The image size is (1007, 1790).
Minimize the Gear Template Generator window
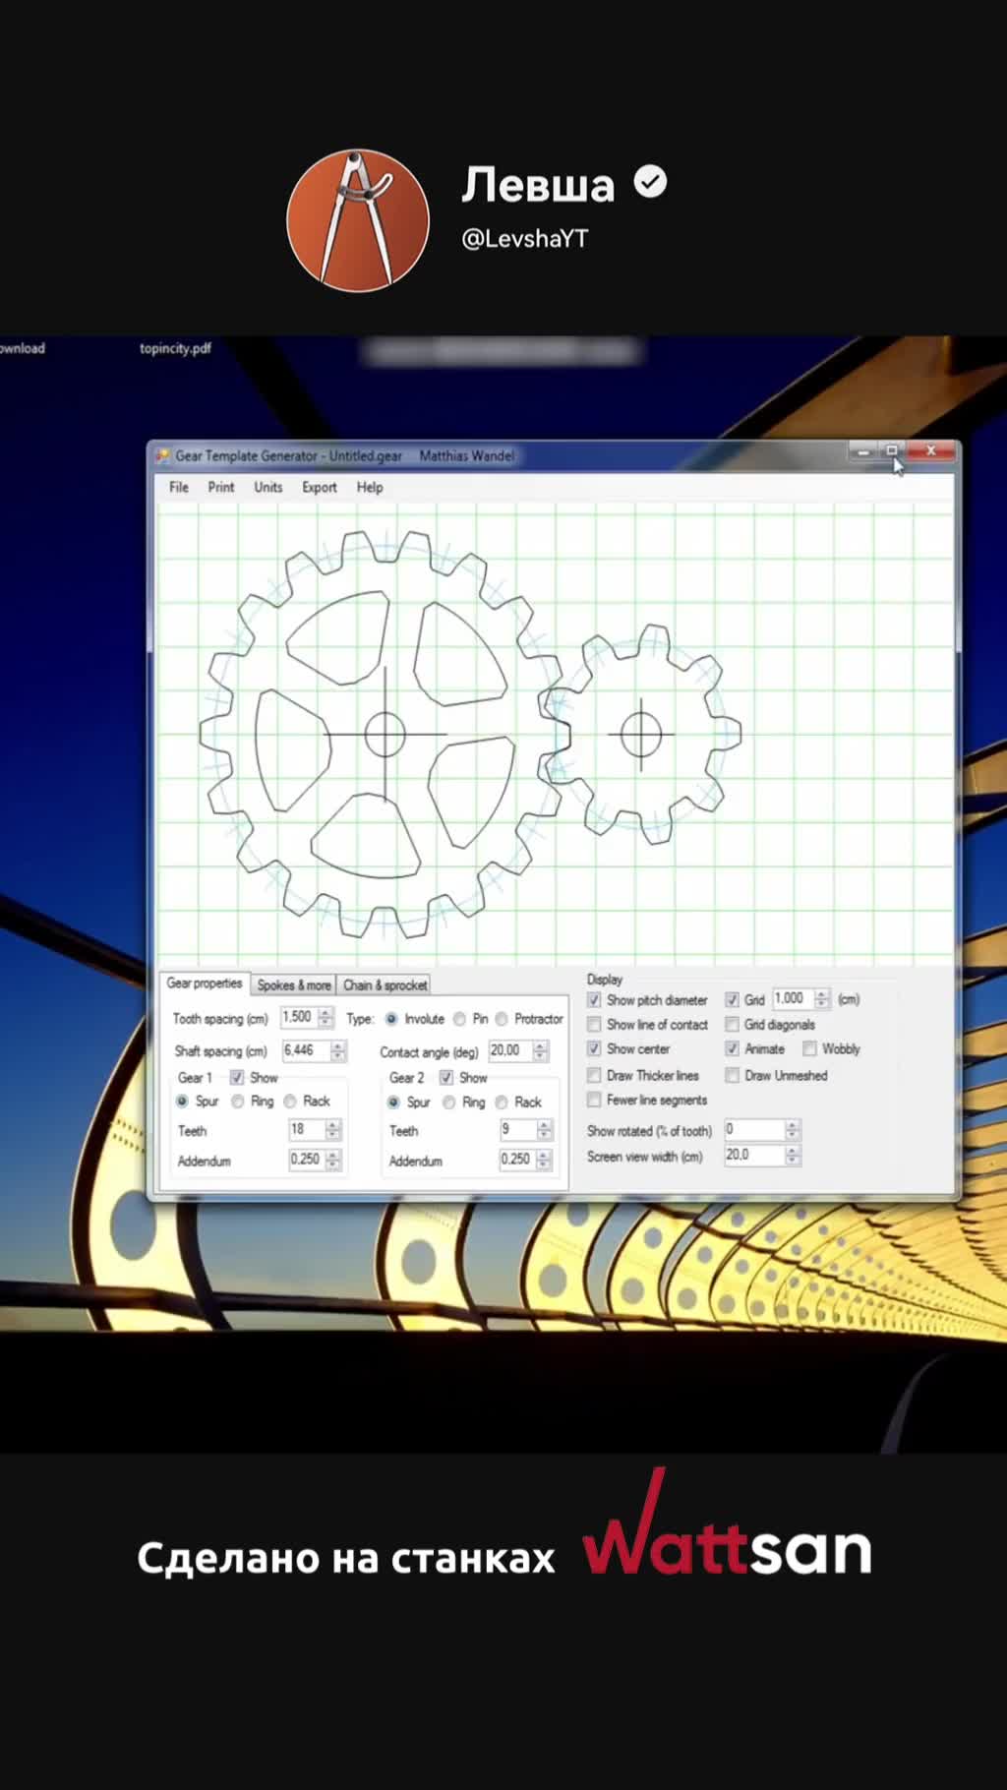pyautogui.click(x=863, y=451)
